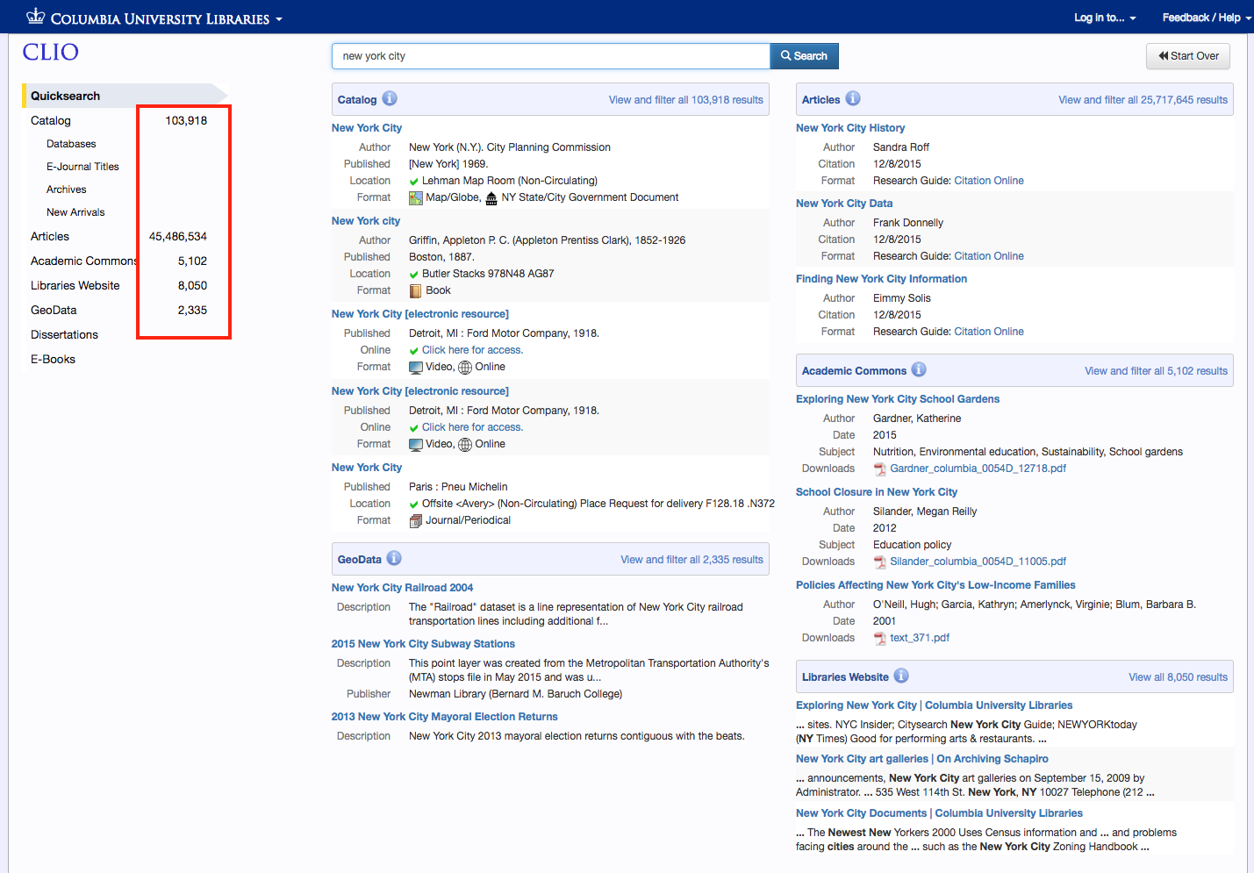The image size is (1254, 873).
Task: Open View and filter all 2,335 results
Action: click(x=691, y=560)
